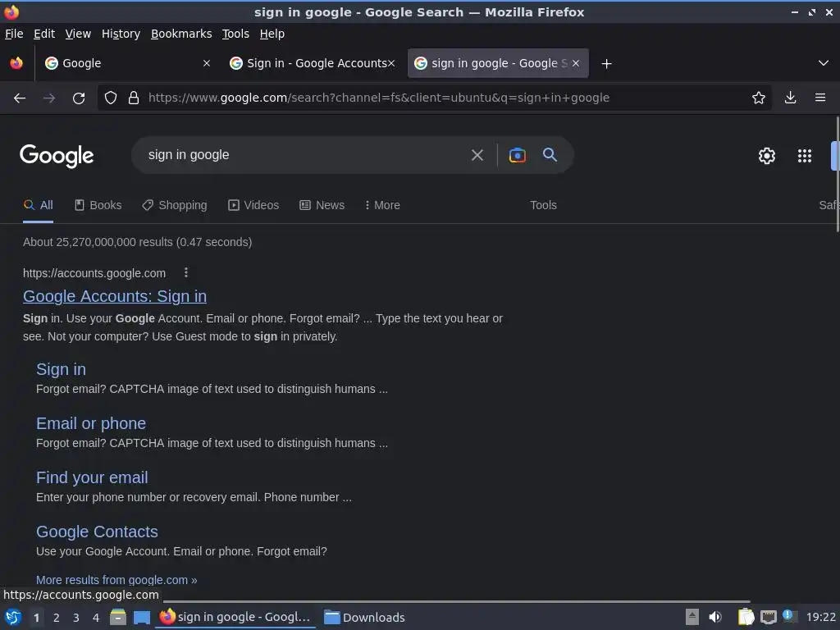
Task: Open the Firefox View pinned icon
Action: coord(16,63)
